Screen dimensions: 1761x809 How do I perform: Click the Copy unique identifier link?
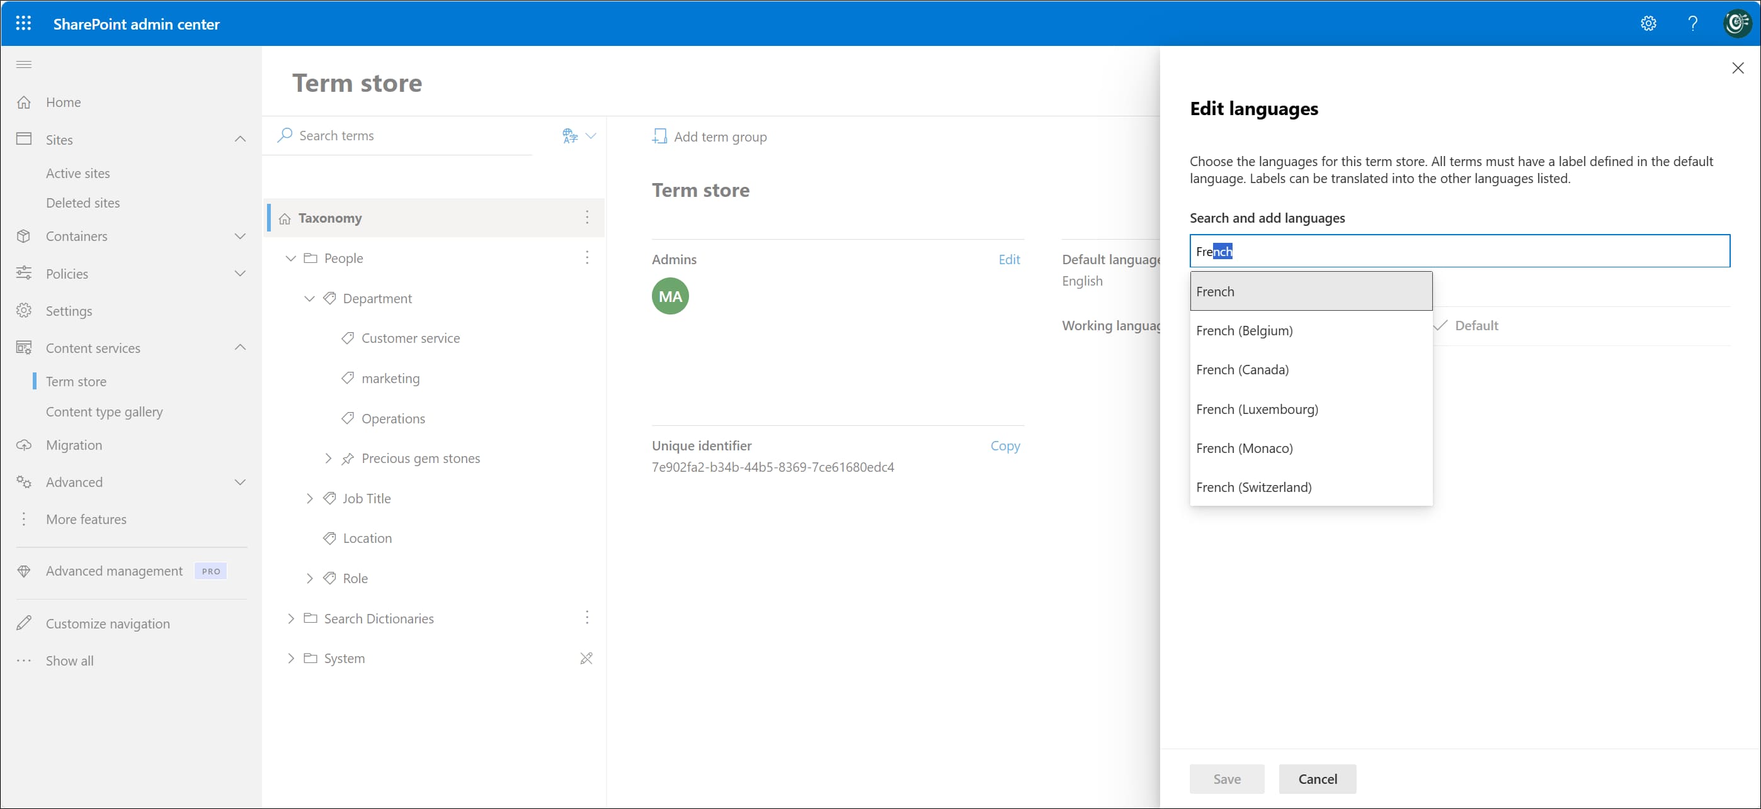point(1006,445)
